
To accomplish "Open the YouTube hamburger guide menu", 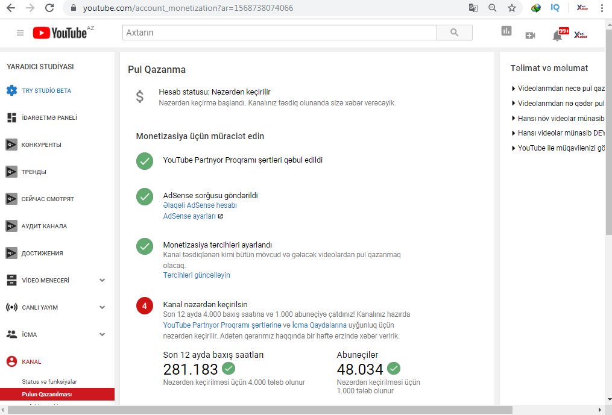I will coord(21,33).
